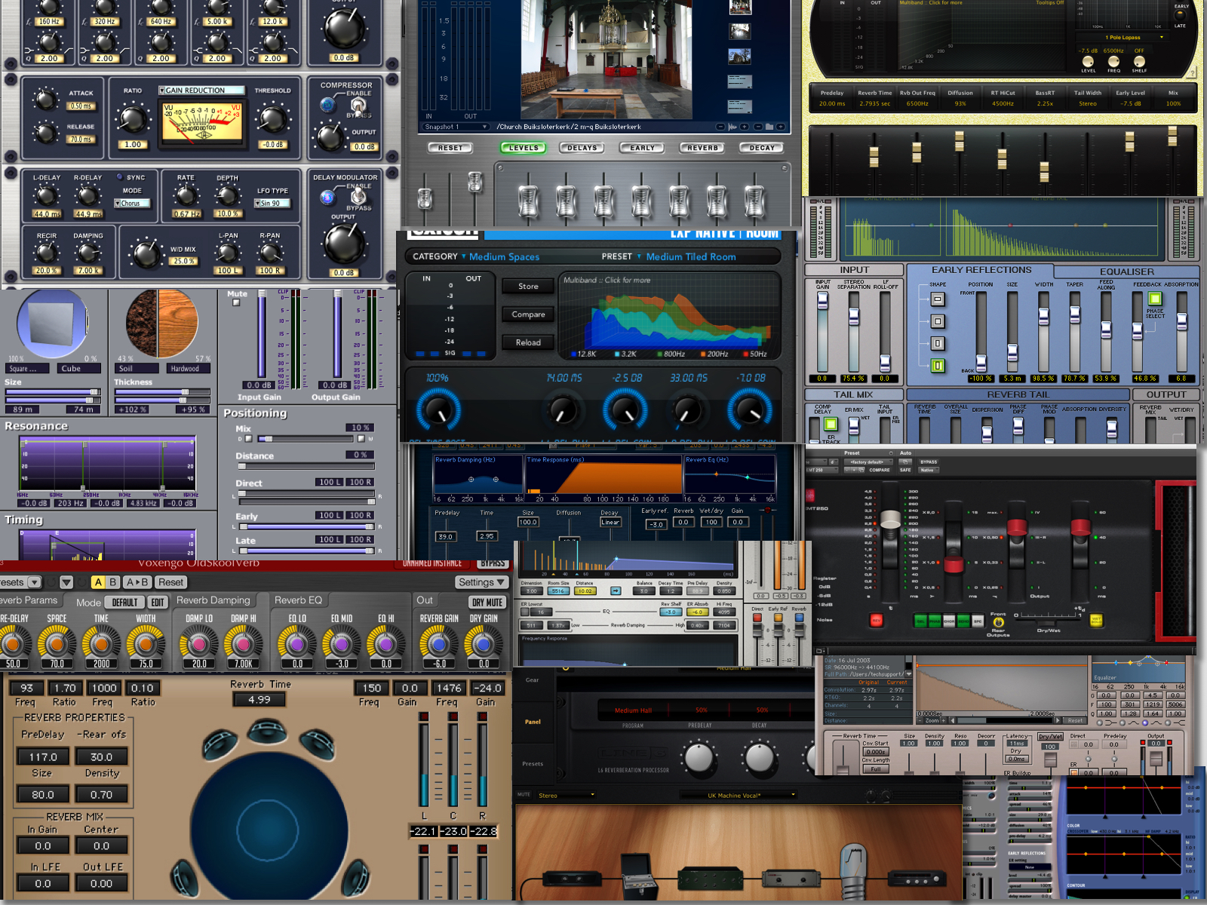Image resolution: width=1207 pixels, height=905 pixels.
Task: Switch to the DELAYS tab
Action: (582, 148)
